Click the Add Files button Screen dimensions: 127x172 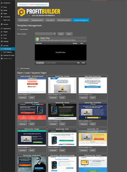tap(40, 63)
